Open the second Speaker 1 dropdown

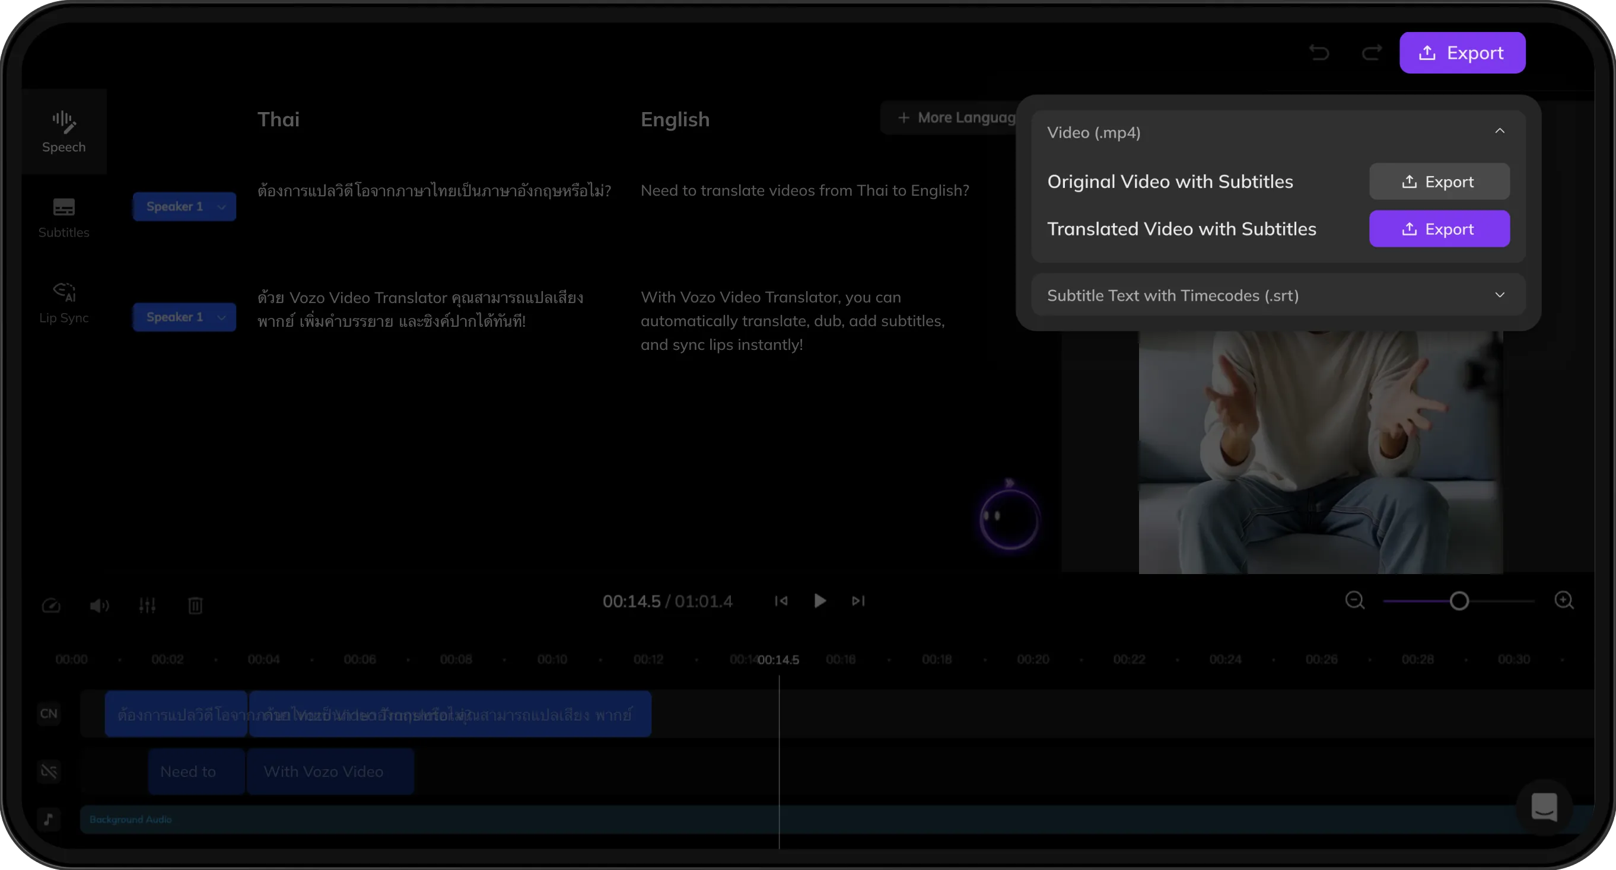pos(184,317)
